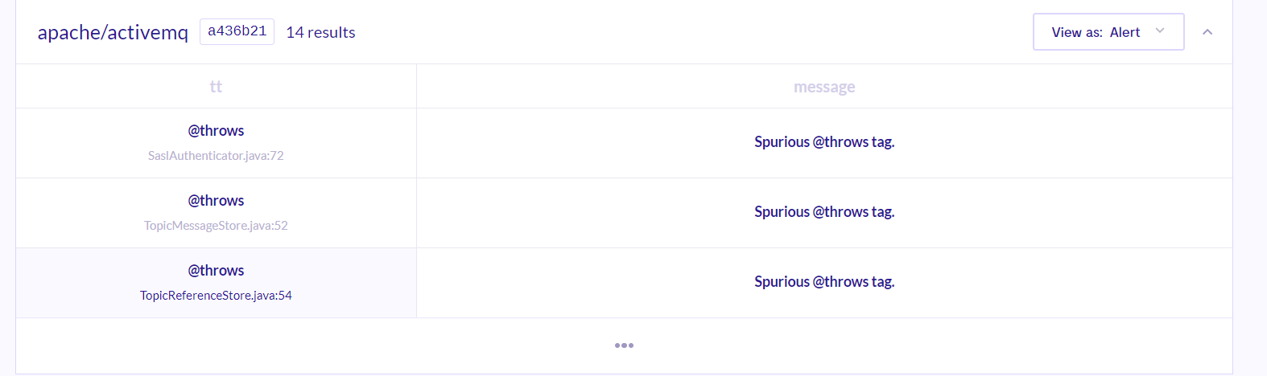The image size is (1267, 376).
Task: Click @throws above TopicMessageStore.java:52
Action: pyautogui.click(x=216, y=200)
